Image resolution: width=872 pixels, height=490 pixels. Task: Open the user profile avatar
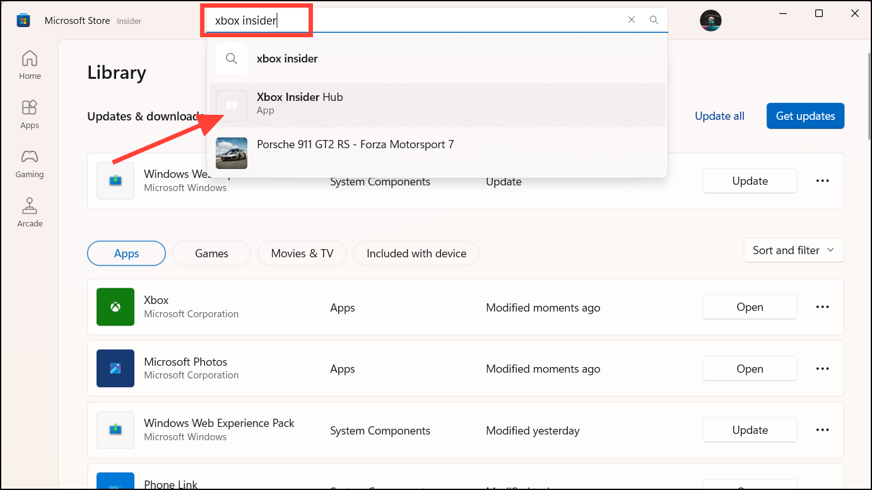[710, 21]
